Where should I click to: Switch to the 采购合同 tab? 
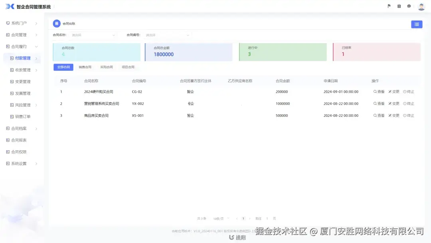click(x=107, y=67)
